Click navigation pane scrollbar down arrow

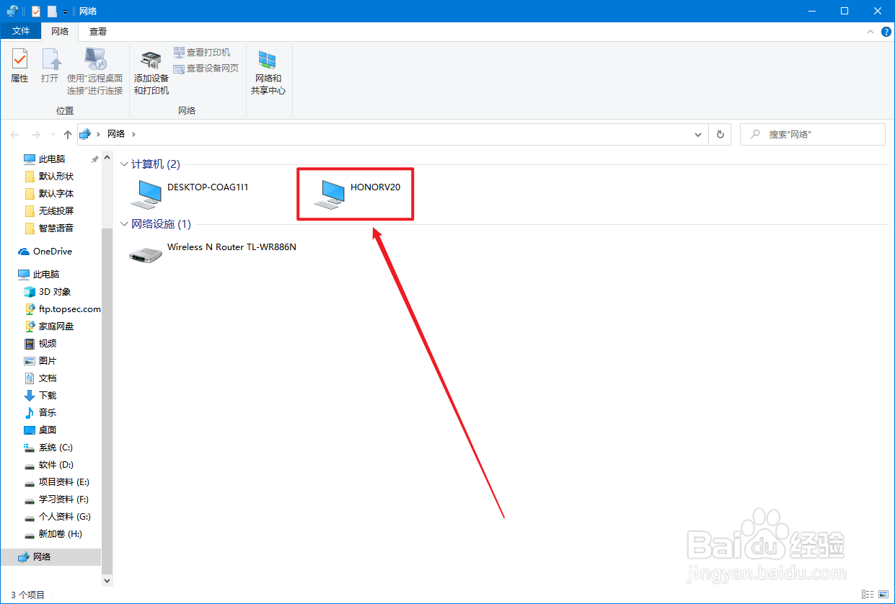[x=107, y=580]
